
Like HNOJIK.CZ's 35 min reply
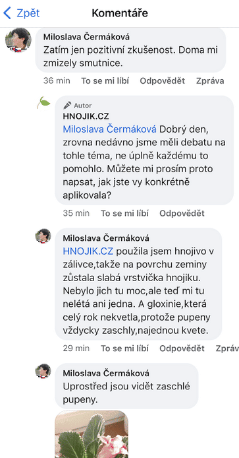(x=124, y=213)
